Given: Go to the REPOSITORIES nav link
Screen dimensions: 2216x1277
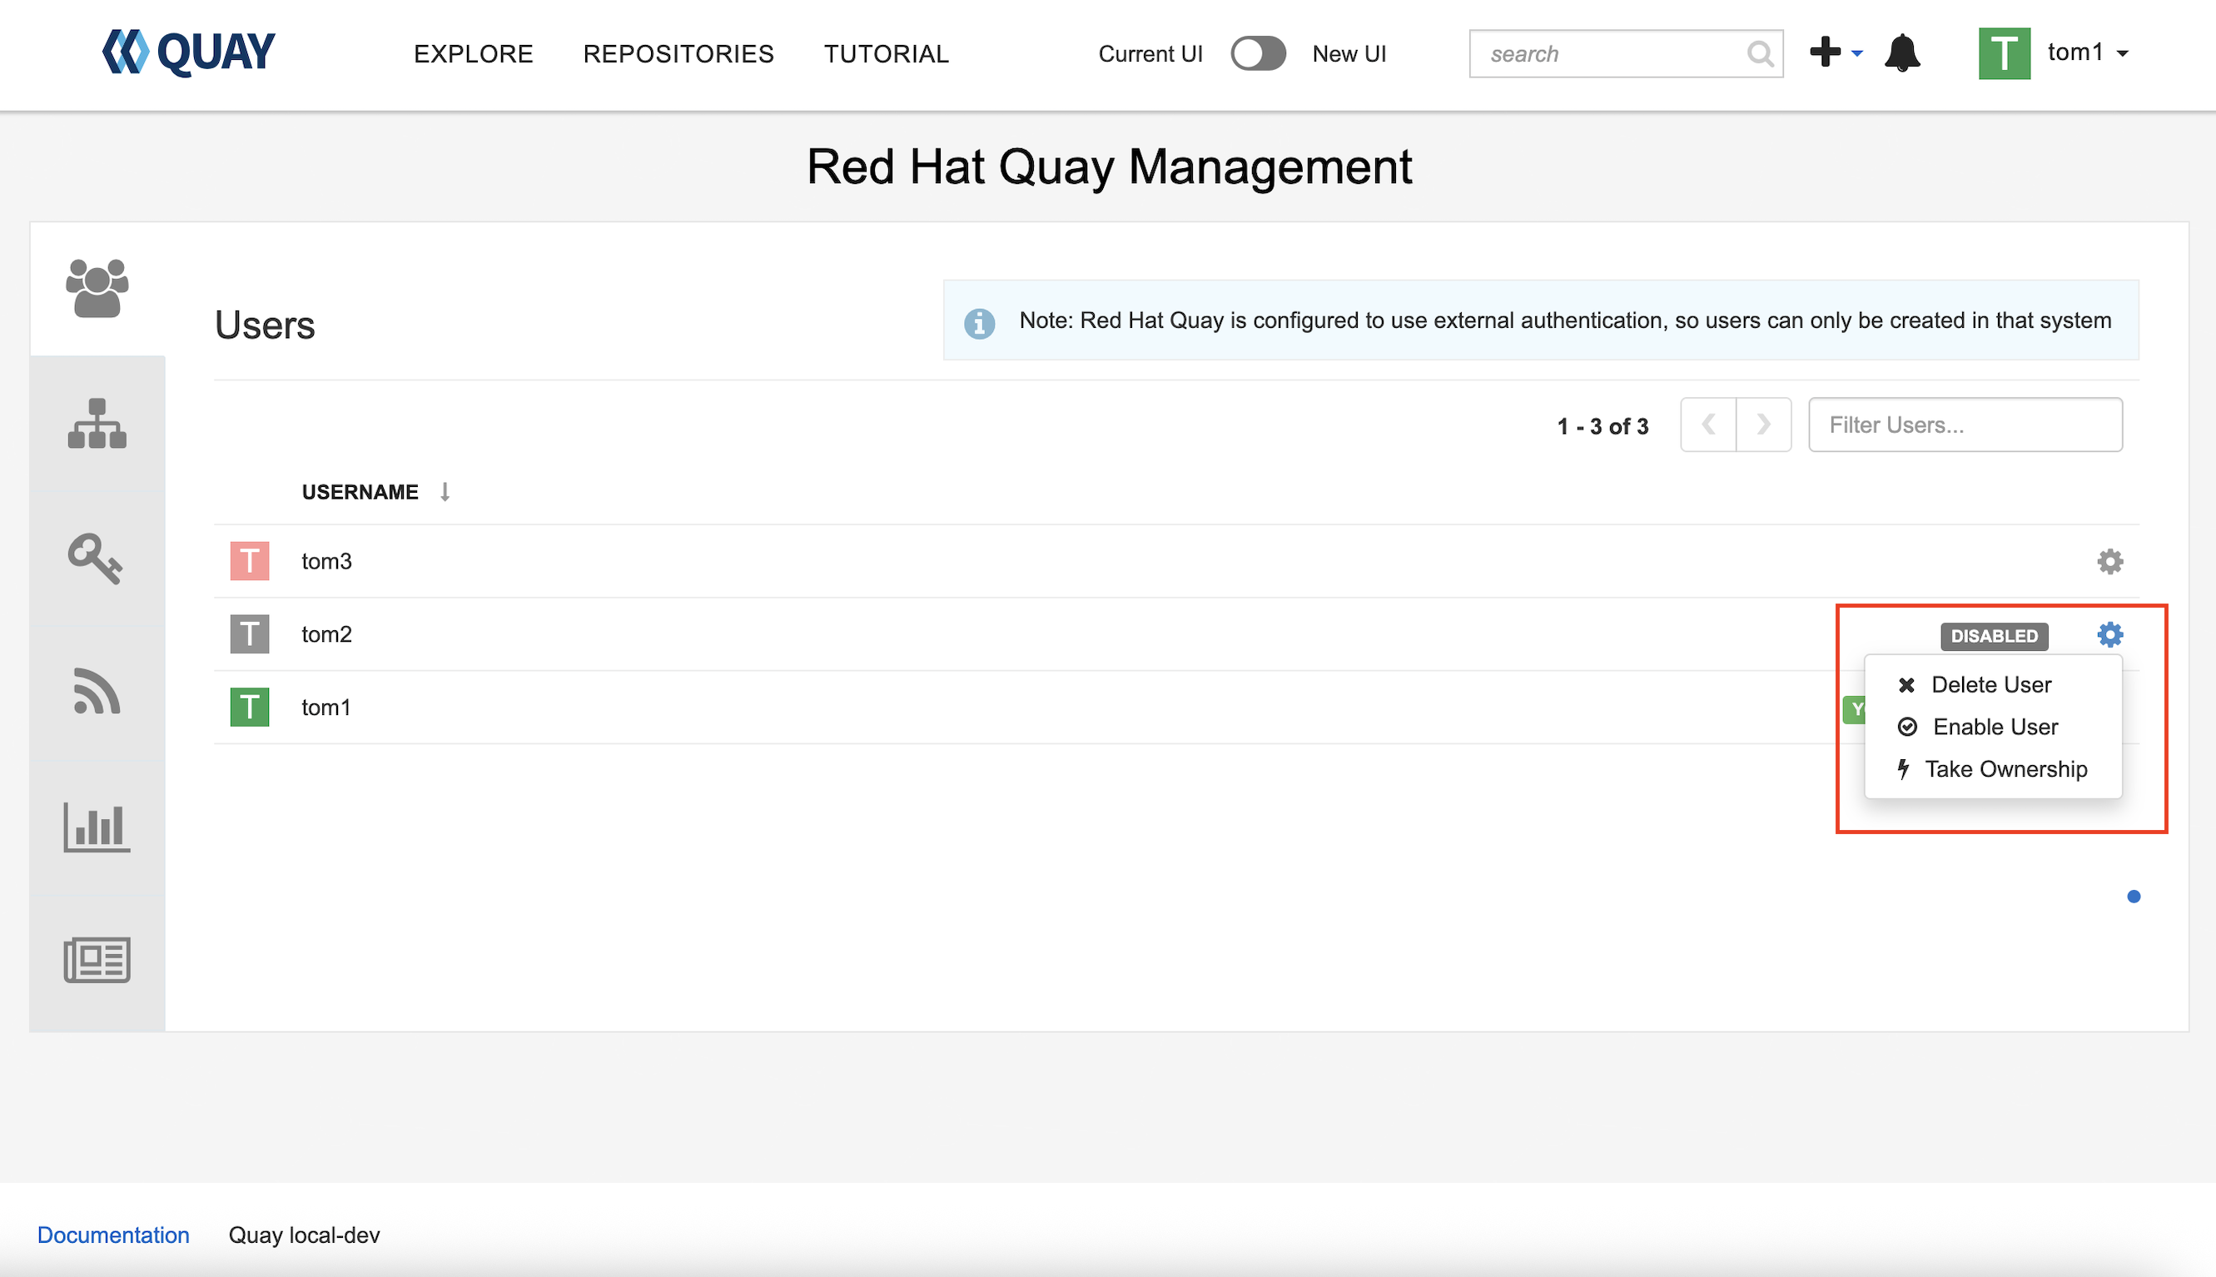Looking at the screenshot, I should 678,53.
